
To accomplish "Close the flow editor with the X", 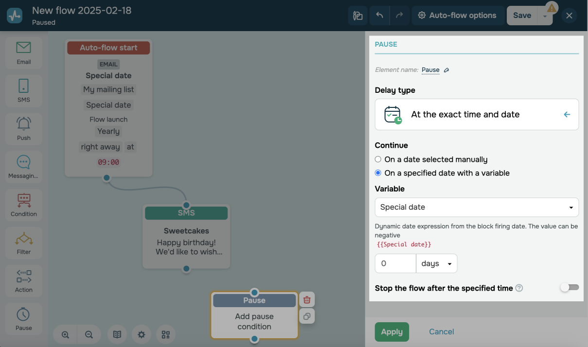I will click(x=569, y=16).
